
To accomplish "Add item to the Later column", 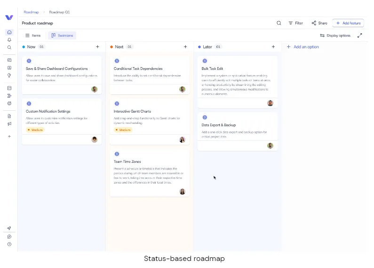I will coord(273,46).
